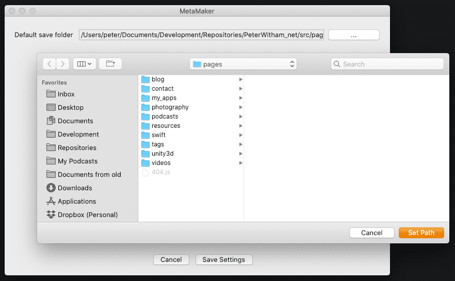Expand podcasts folder arrow
The width and height of the screenshot is (455, 281).
coord(240,117)
